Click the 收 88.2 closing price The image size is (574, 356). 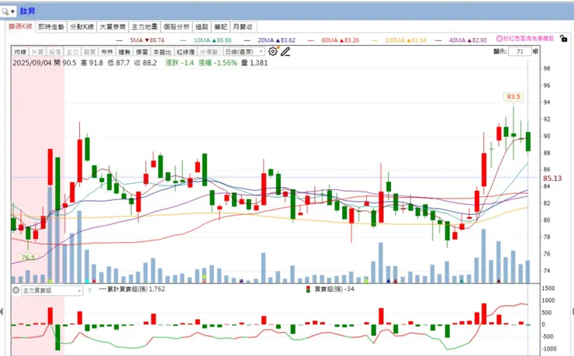[145, 63]
